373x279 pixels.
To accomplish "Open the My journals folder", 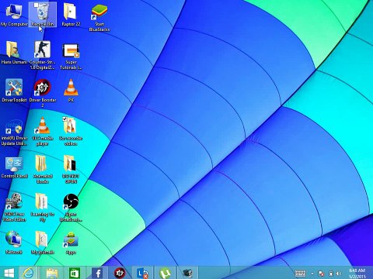I will pos(43,243).
